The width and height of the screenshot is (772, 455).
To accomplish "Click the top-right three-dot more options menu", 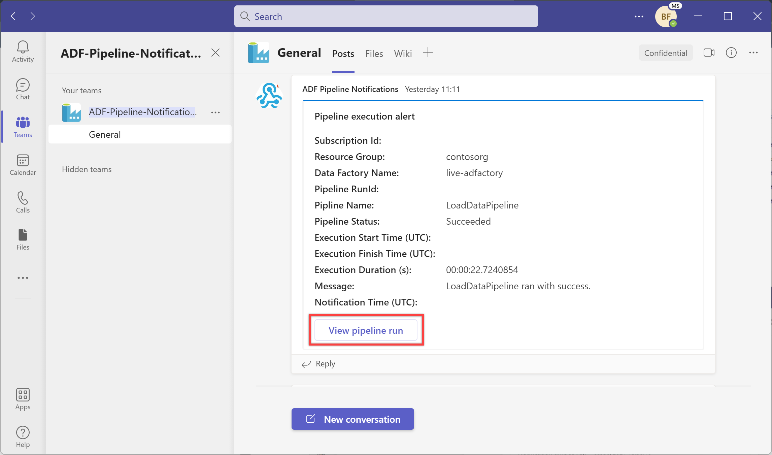I will pyautogui.click(x=639, y=16).
